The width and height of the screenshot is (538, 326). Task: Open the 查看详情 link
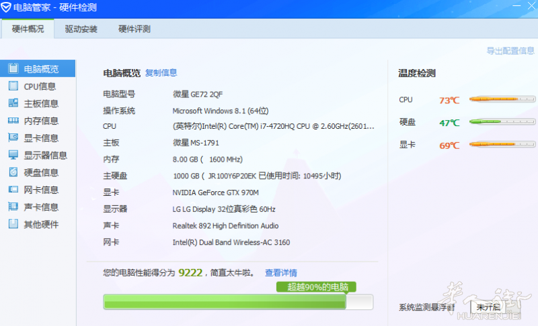281,272
